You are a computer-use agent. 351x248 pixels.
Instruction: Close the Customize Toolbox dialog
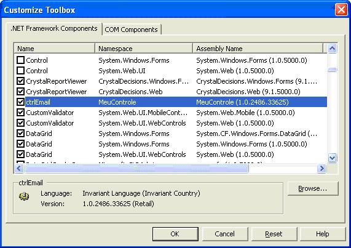pyautogui.click(x=341, y=10)
